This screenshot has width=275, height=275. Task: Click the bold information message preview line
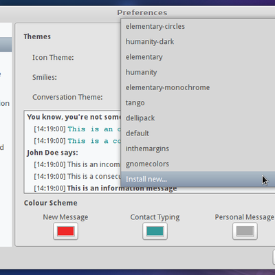click(x=105, y=188)
